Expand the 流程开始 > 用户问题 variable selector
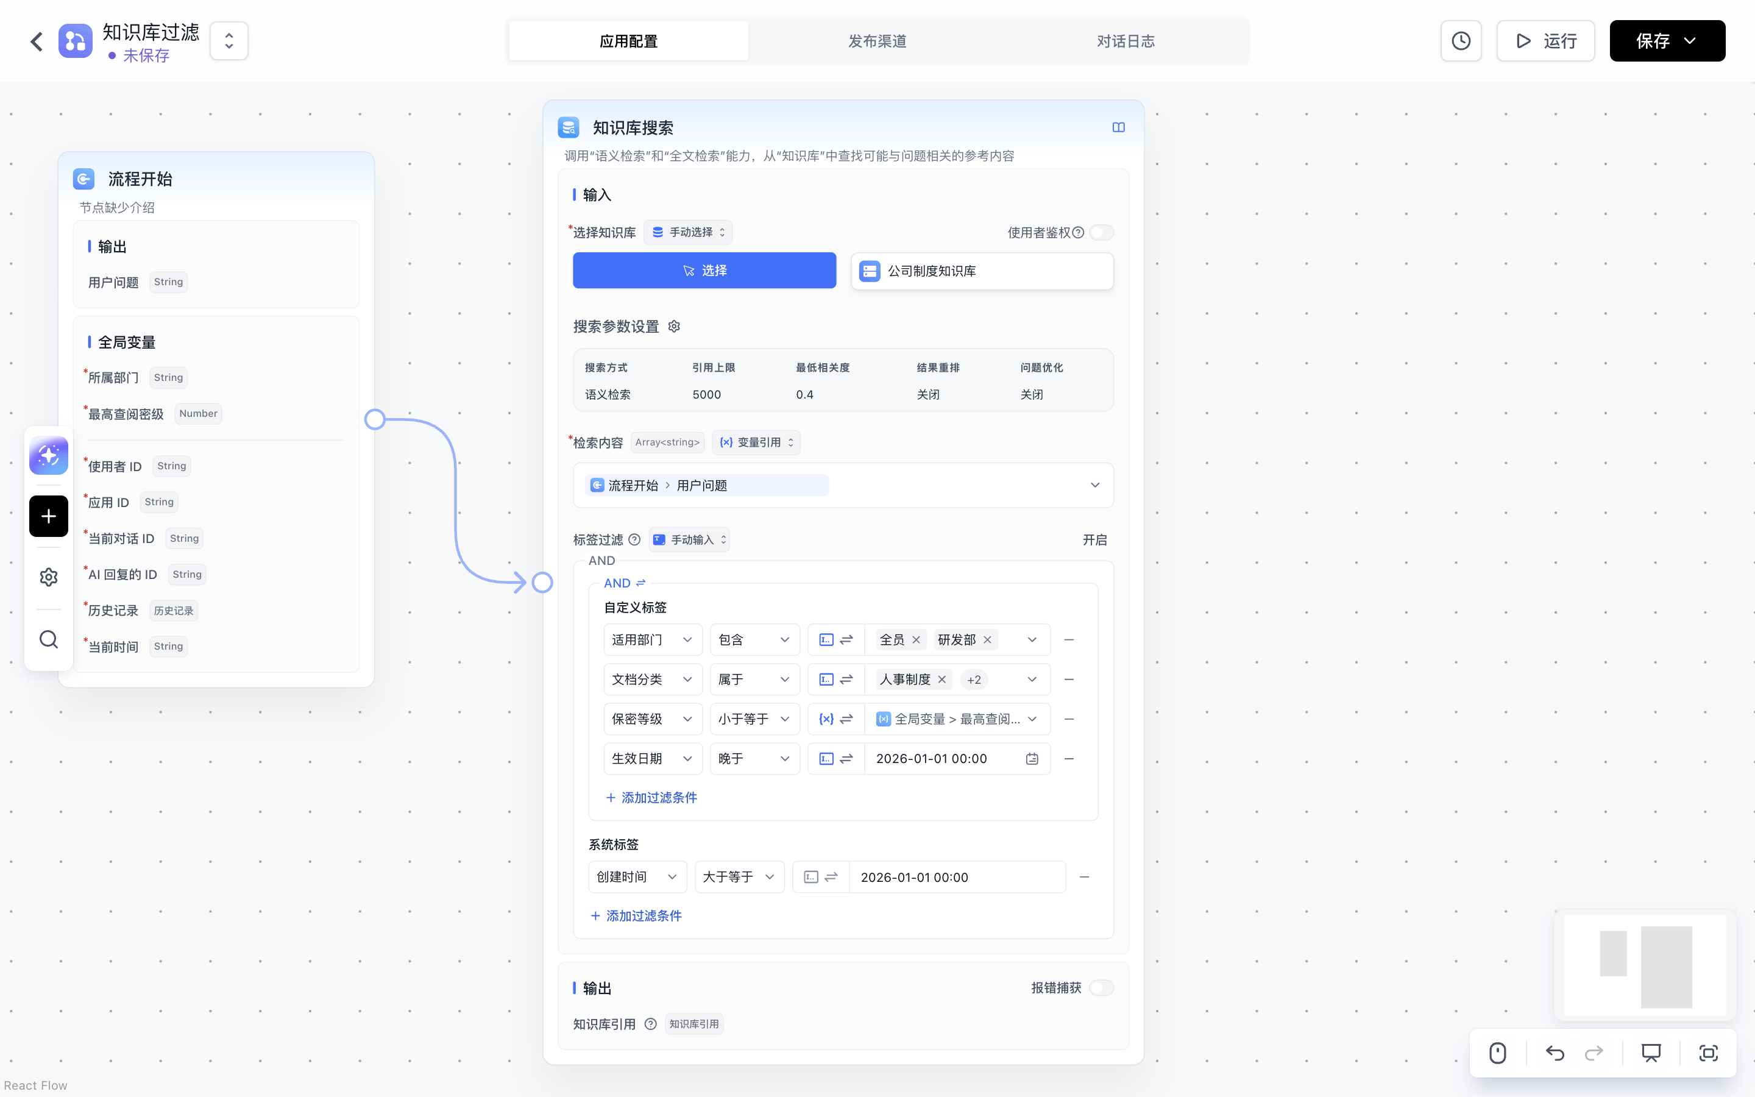This screenshot has height=1097, width=1755. point(843,485)
